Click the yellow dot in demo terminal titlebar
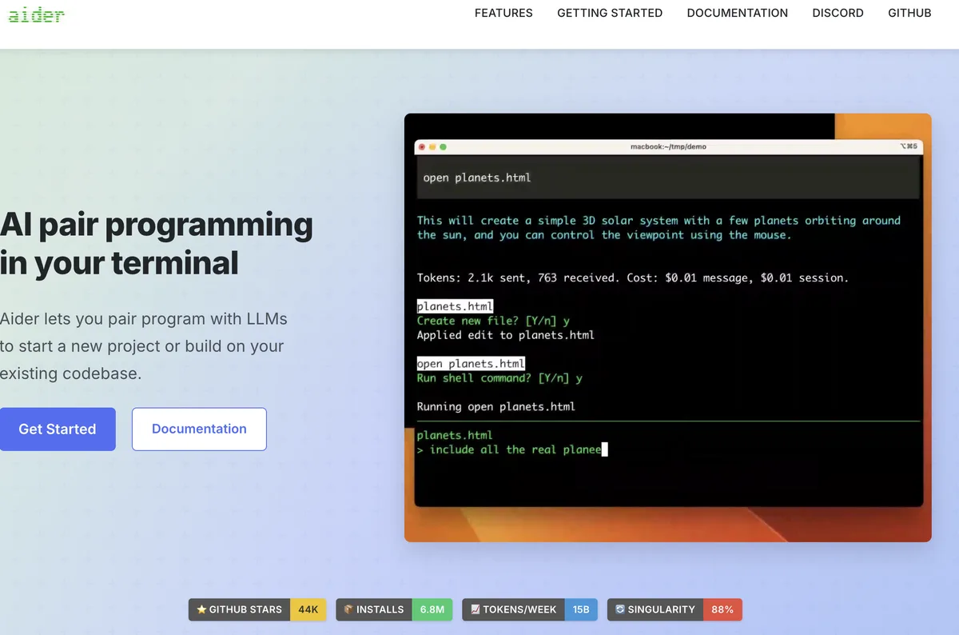 [x=432, y=147]
